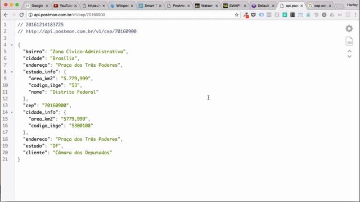Screen dimensions: 360x202
Task: Click the "bairro" key
Action: [34, 52]
